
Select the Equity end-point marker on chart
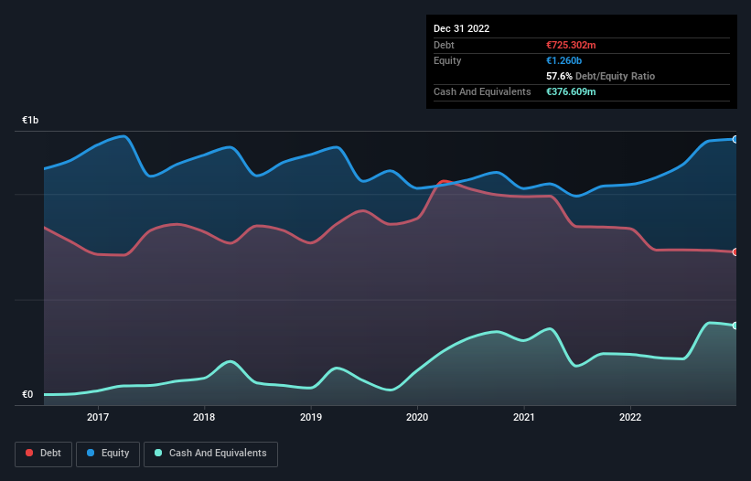click(x=735, y=139)
